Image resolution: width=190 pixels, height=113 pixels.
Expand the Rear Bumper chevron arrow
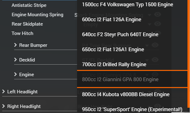(15, 45)
